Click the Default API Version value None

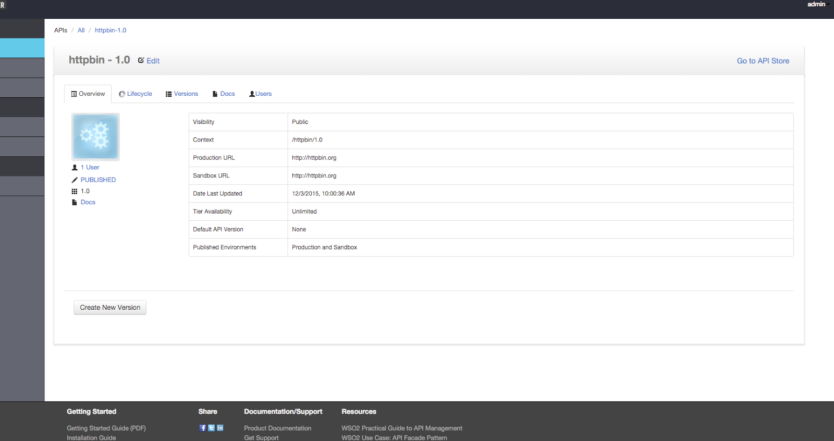299,230
